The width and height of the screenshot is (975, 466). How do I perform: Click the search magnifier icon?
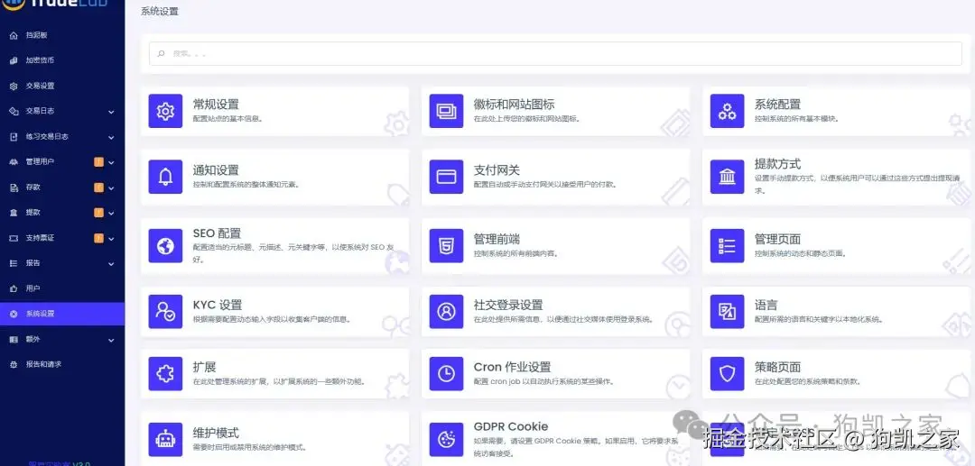161,54
